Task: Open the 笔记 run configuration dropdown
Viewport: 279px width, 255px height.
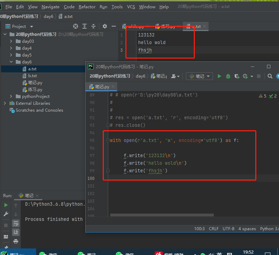Action: 199,76
